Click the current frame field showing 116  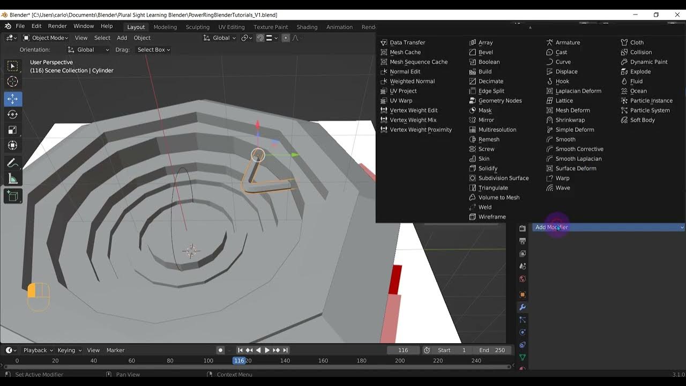click(403, 350)
